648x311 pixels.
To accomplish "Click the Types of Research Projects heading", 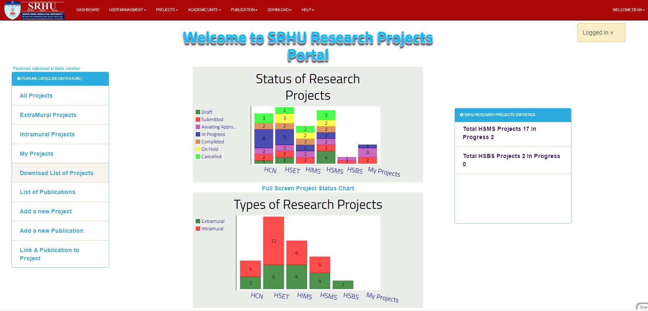I will (x=308, y=205).
